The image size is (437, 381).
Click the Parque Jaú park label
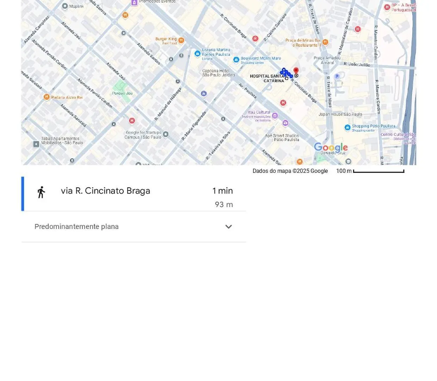coord(122,93)
